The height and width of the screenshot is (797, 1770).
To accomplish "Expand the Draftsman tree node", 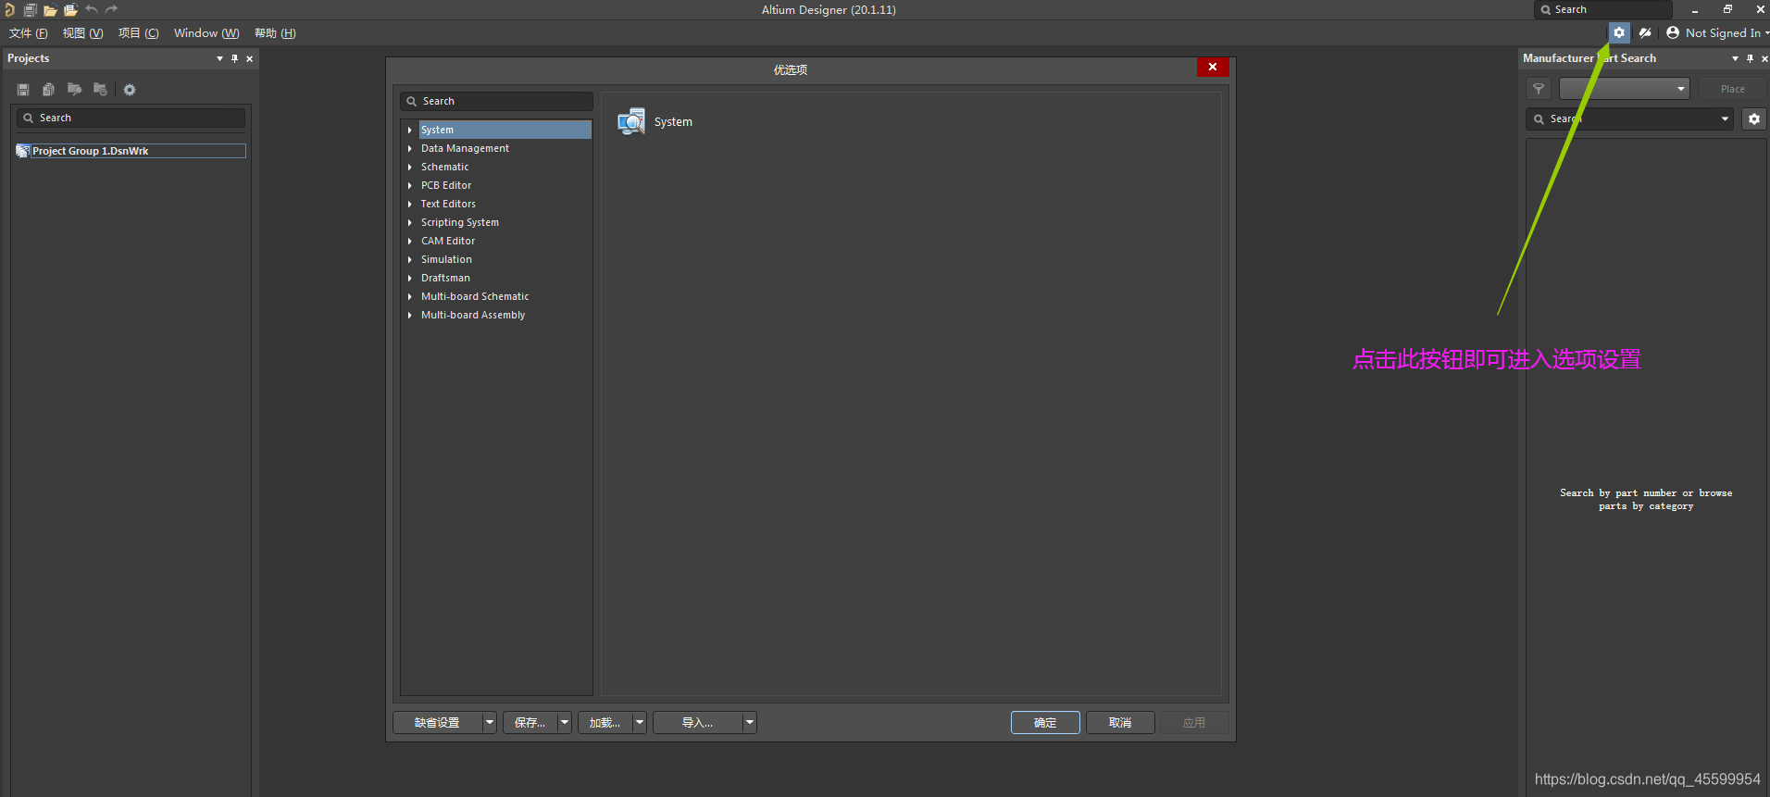I will (x=410, y=279).
